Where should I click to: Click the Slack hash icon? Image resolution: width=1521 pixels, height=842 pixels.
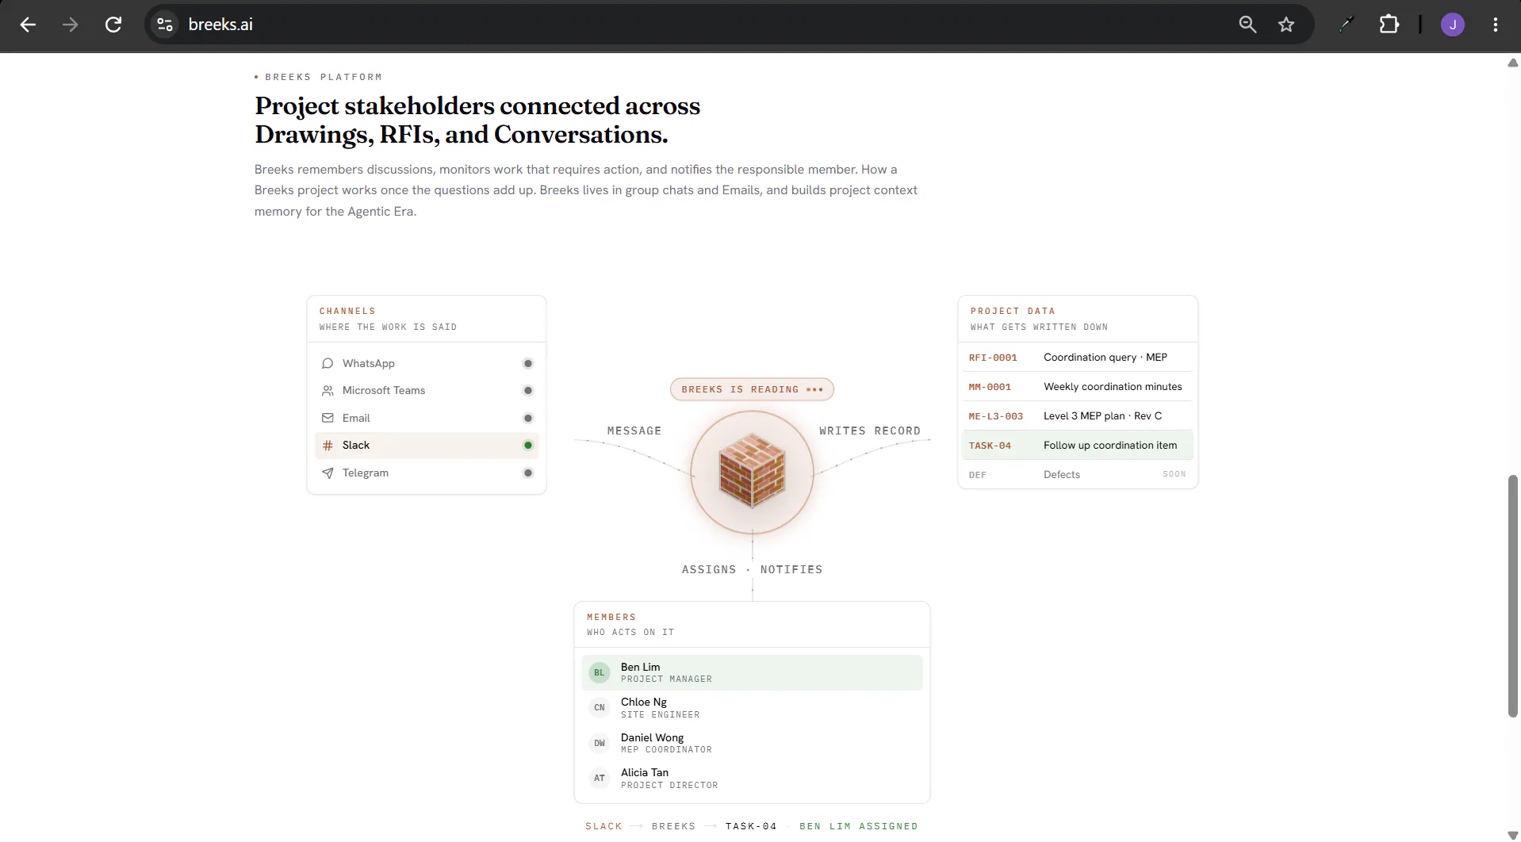(x=328, y=446)
